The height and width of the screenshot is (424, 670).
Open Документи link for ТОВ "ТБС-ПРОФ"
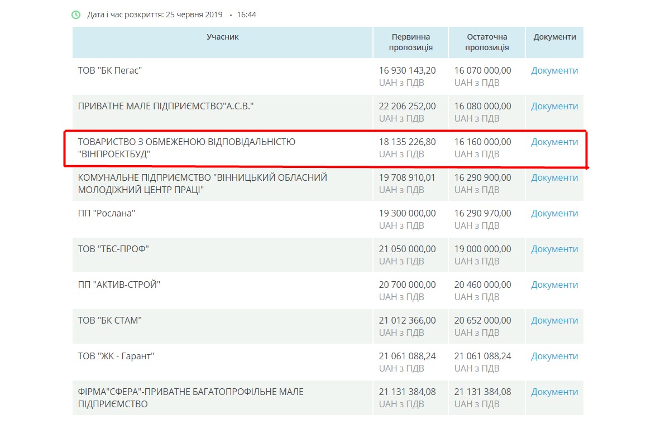[x=554, y=249]
